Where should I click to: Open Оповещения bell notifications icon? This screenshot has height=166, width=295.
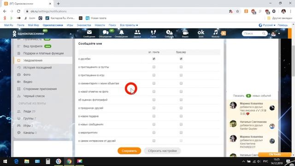click(x=121, y=34)
